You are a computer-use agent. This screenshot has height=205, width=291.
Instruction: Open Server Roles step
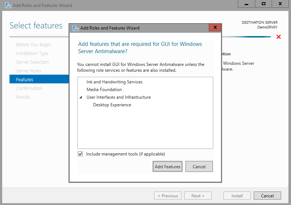click(28, 71)
